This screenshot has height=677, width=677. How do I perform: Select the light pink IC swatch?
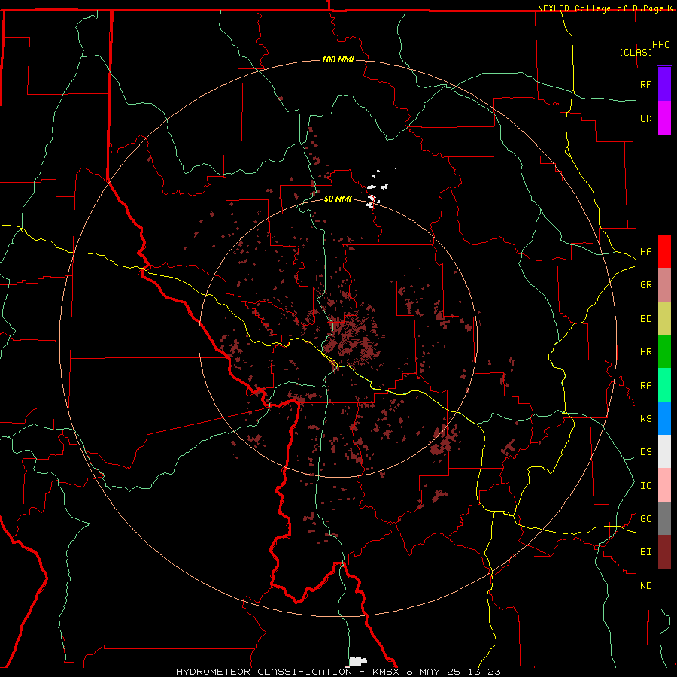click(664, 485)
